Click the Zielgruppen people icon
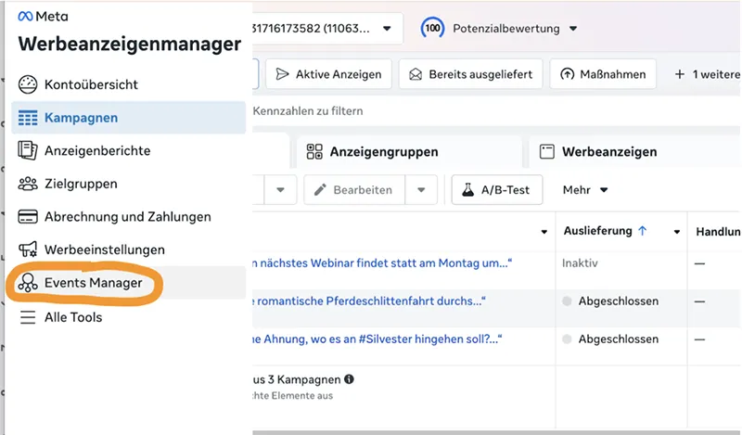 coord(28,184)
